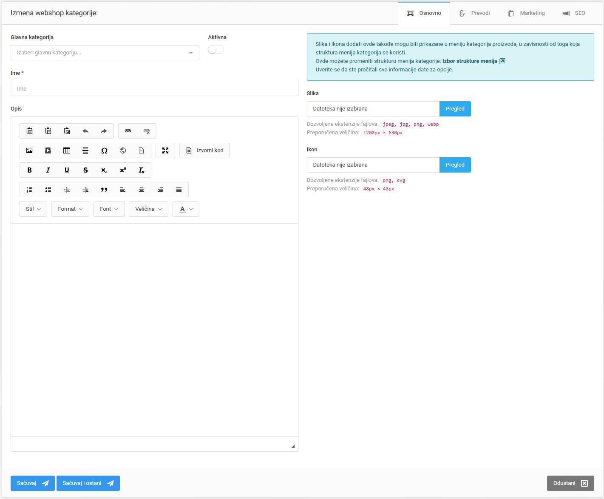Click the Undo arrow in the editor toolbar
This screenshot has width=604, height=499.
(85, 131)
